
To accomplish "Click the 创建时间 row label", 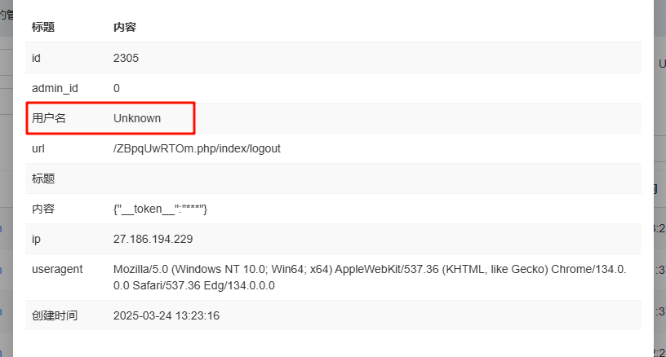I will (x=55, y=315).
